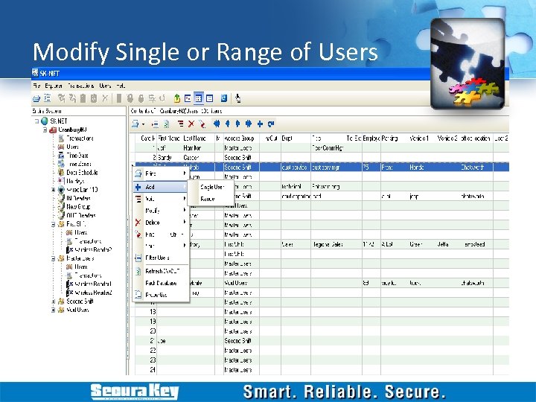
Task: Collapse the CranburyNJ tree node
Action: 45,130
